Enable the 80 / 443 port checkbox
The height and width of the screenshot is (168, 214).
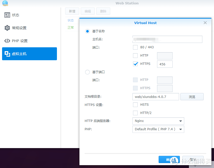click(x=135, y=47)
